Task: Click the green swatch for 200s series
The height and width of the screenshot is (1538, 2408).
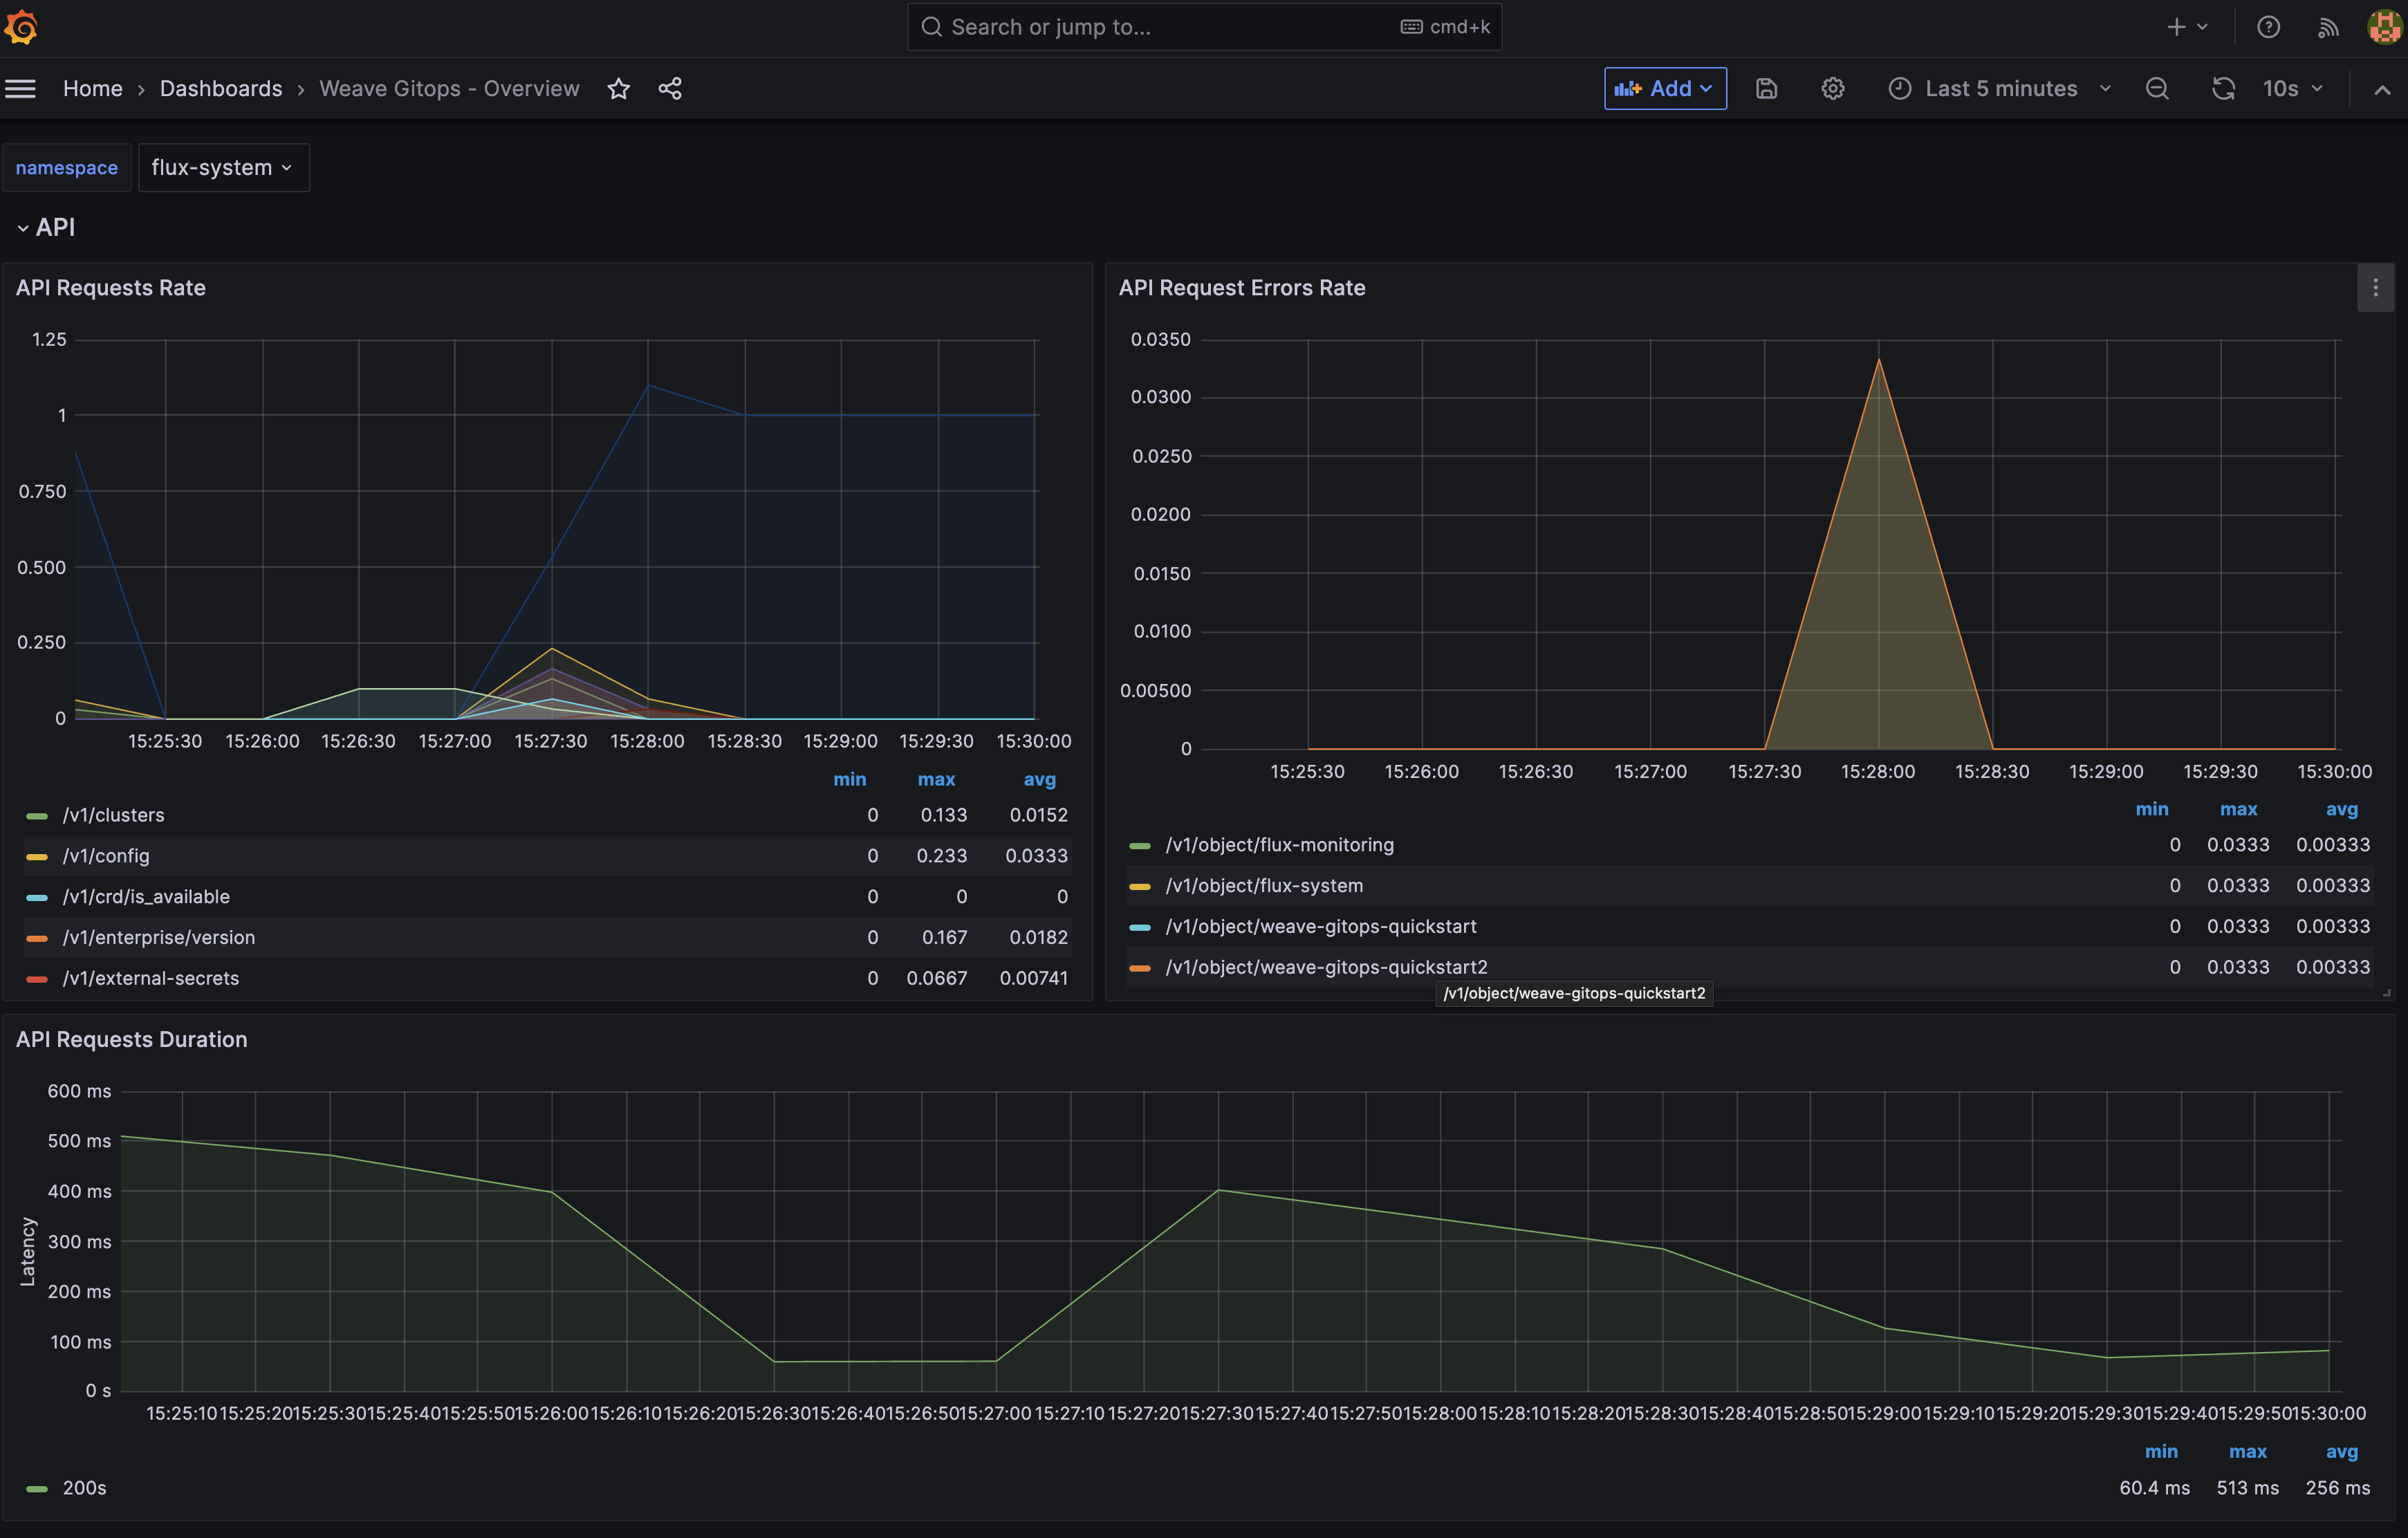Action: tap(37, 1490)
